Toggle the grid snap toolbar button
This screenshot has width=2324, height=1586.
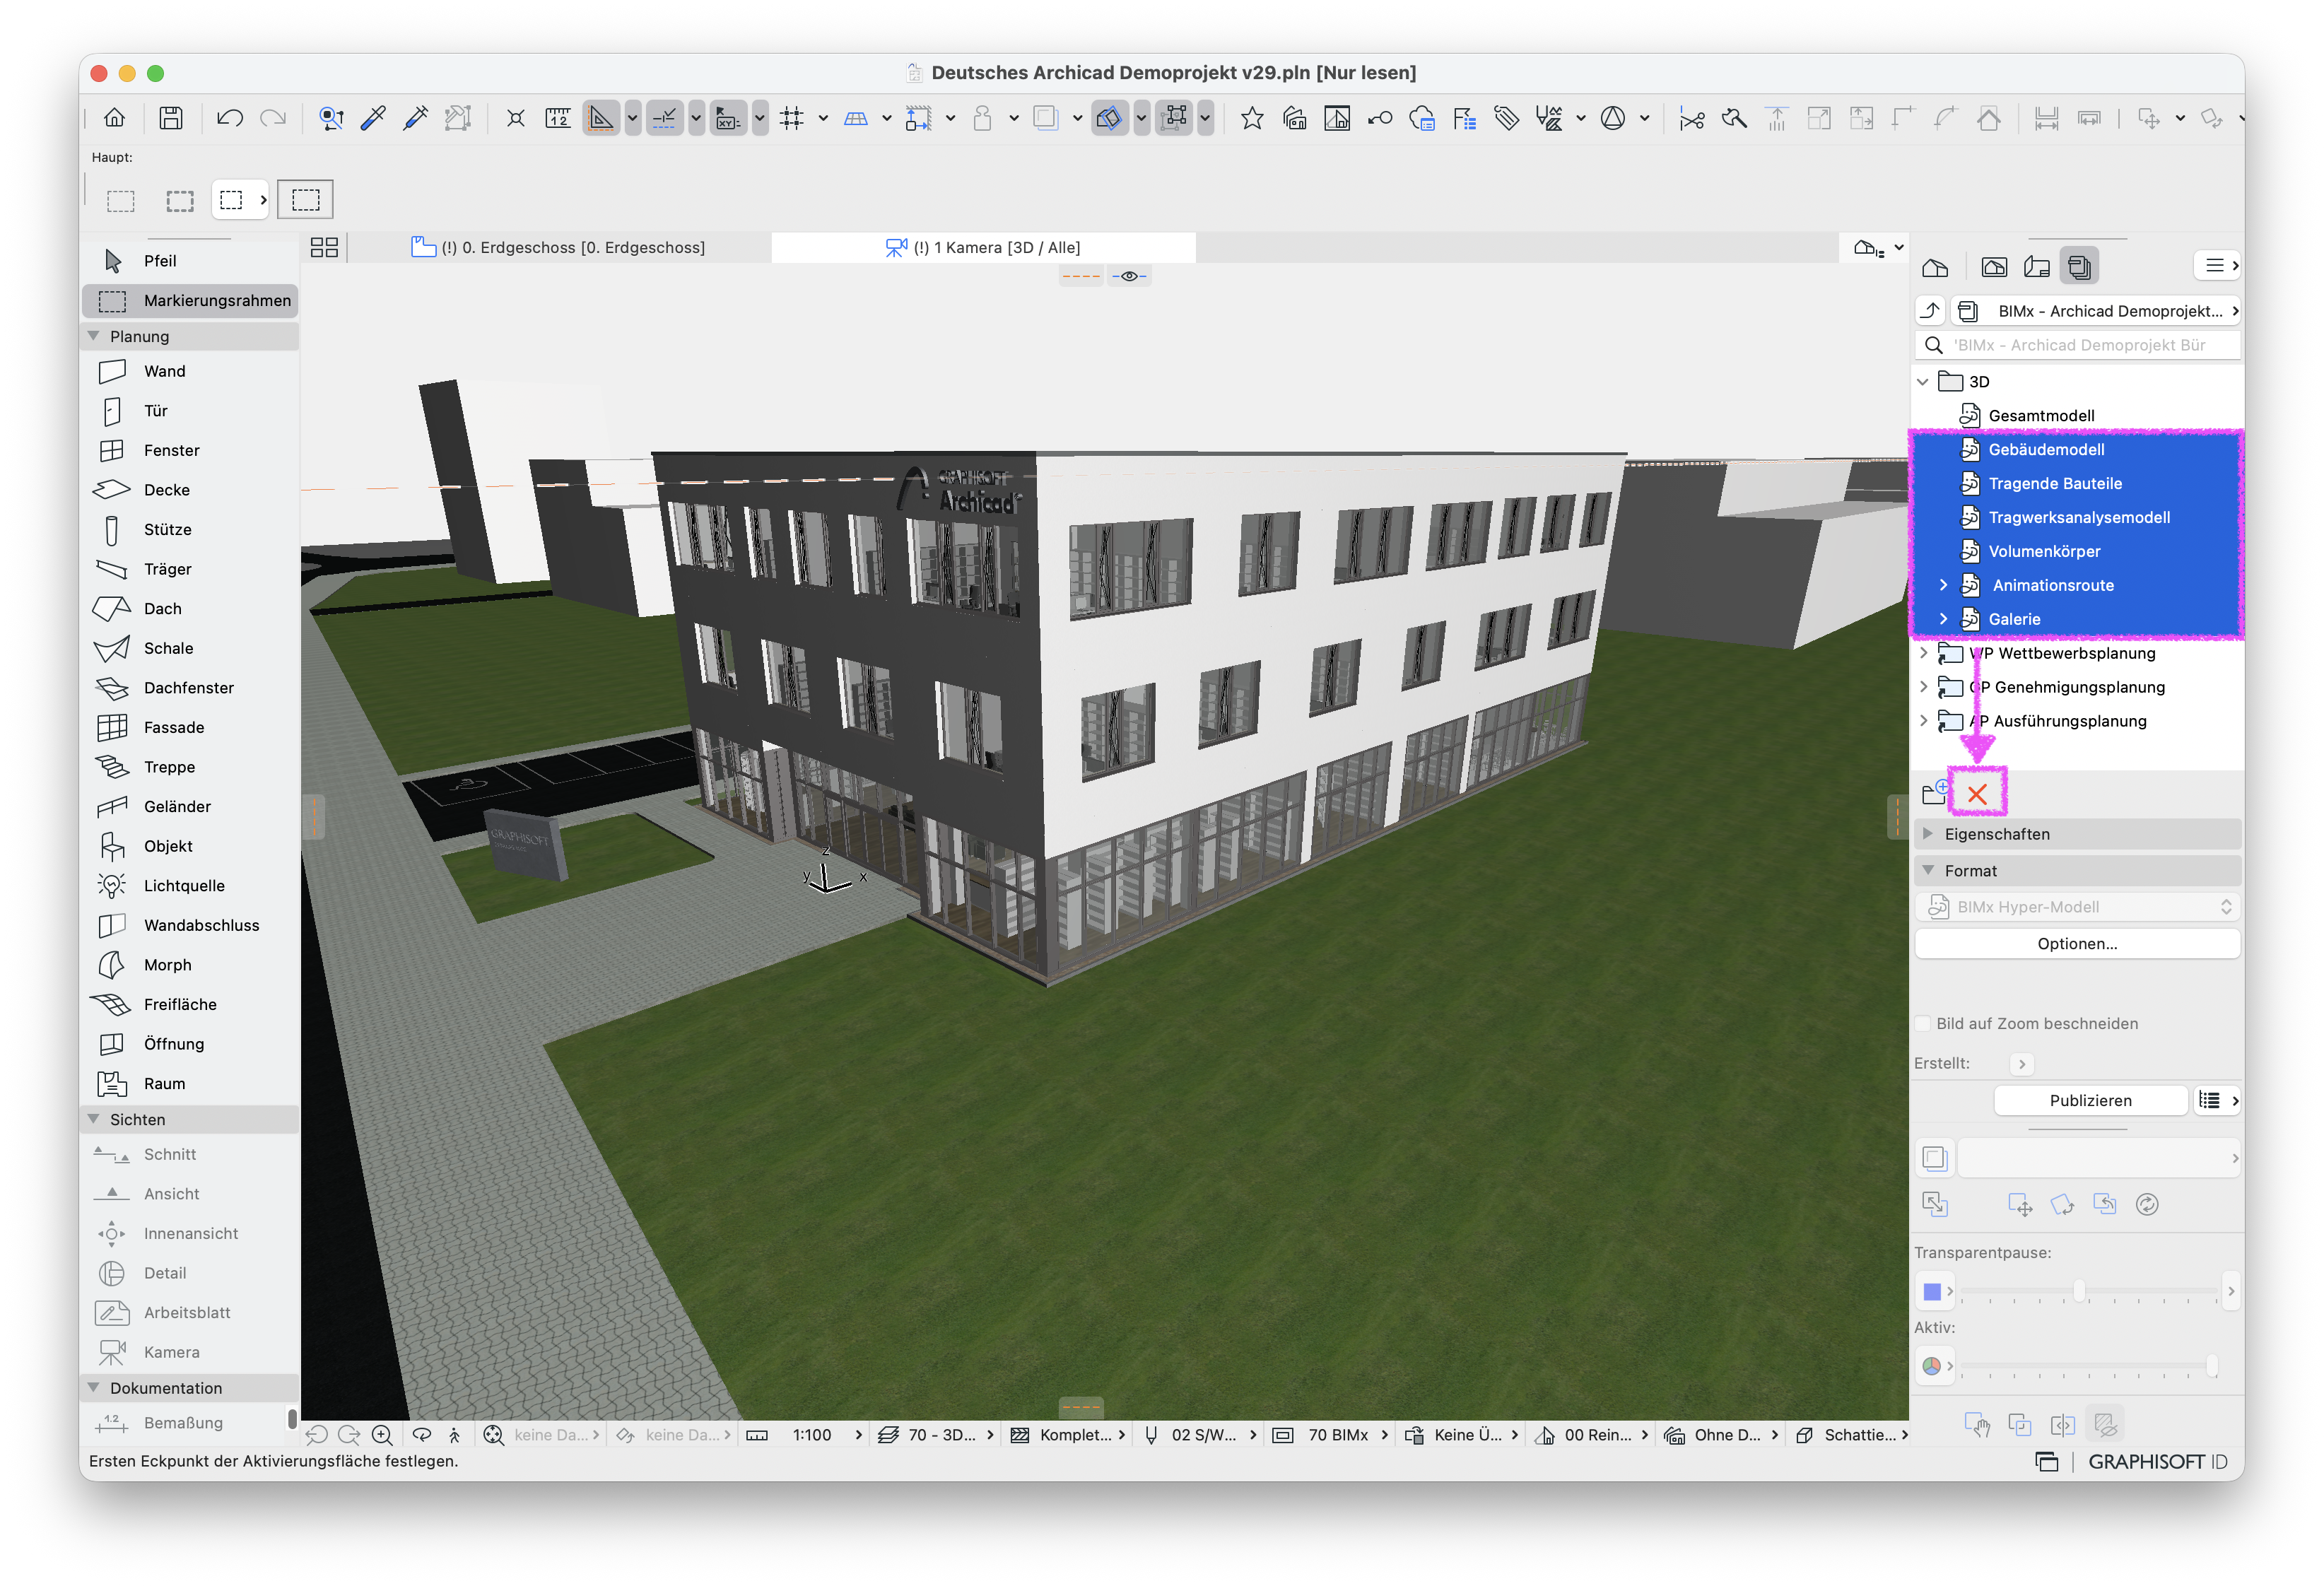click(792, 118)
